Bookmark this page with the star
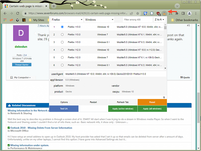 coord(137,13)
